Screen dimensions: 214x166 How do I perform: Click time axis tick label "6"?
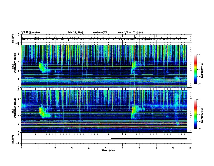[x=123, y=148]
